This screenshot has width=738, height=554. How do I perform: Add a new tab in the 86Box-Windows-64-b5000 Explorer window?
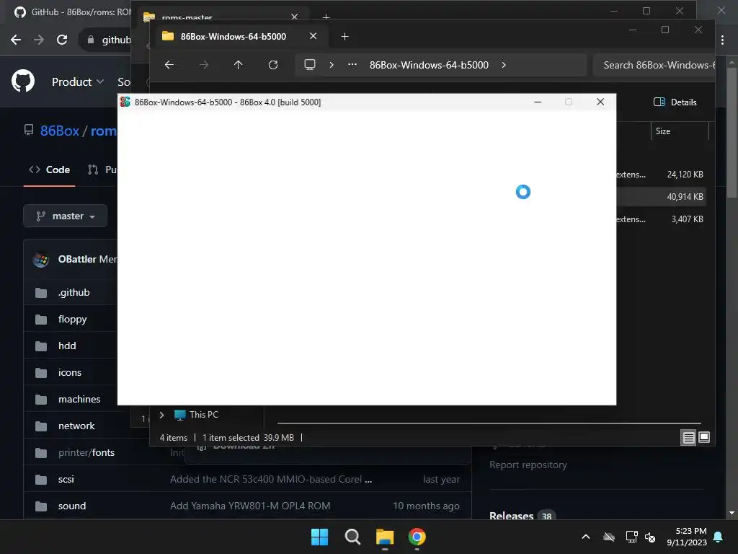(x=344, y=36)
